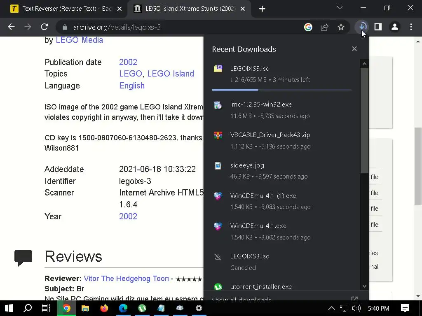Open the volume tray icon
Viewport: 422px width, 316px height.
(x=356, y=308)
